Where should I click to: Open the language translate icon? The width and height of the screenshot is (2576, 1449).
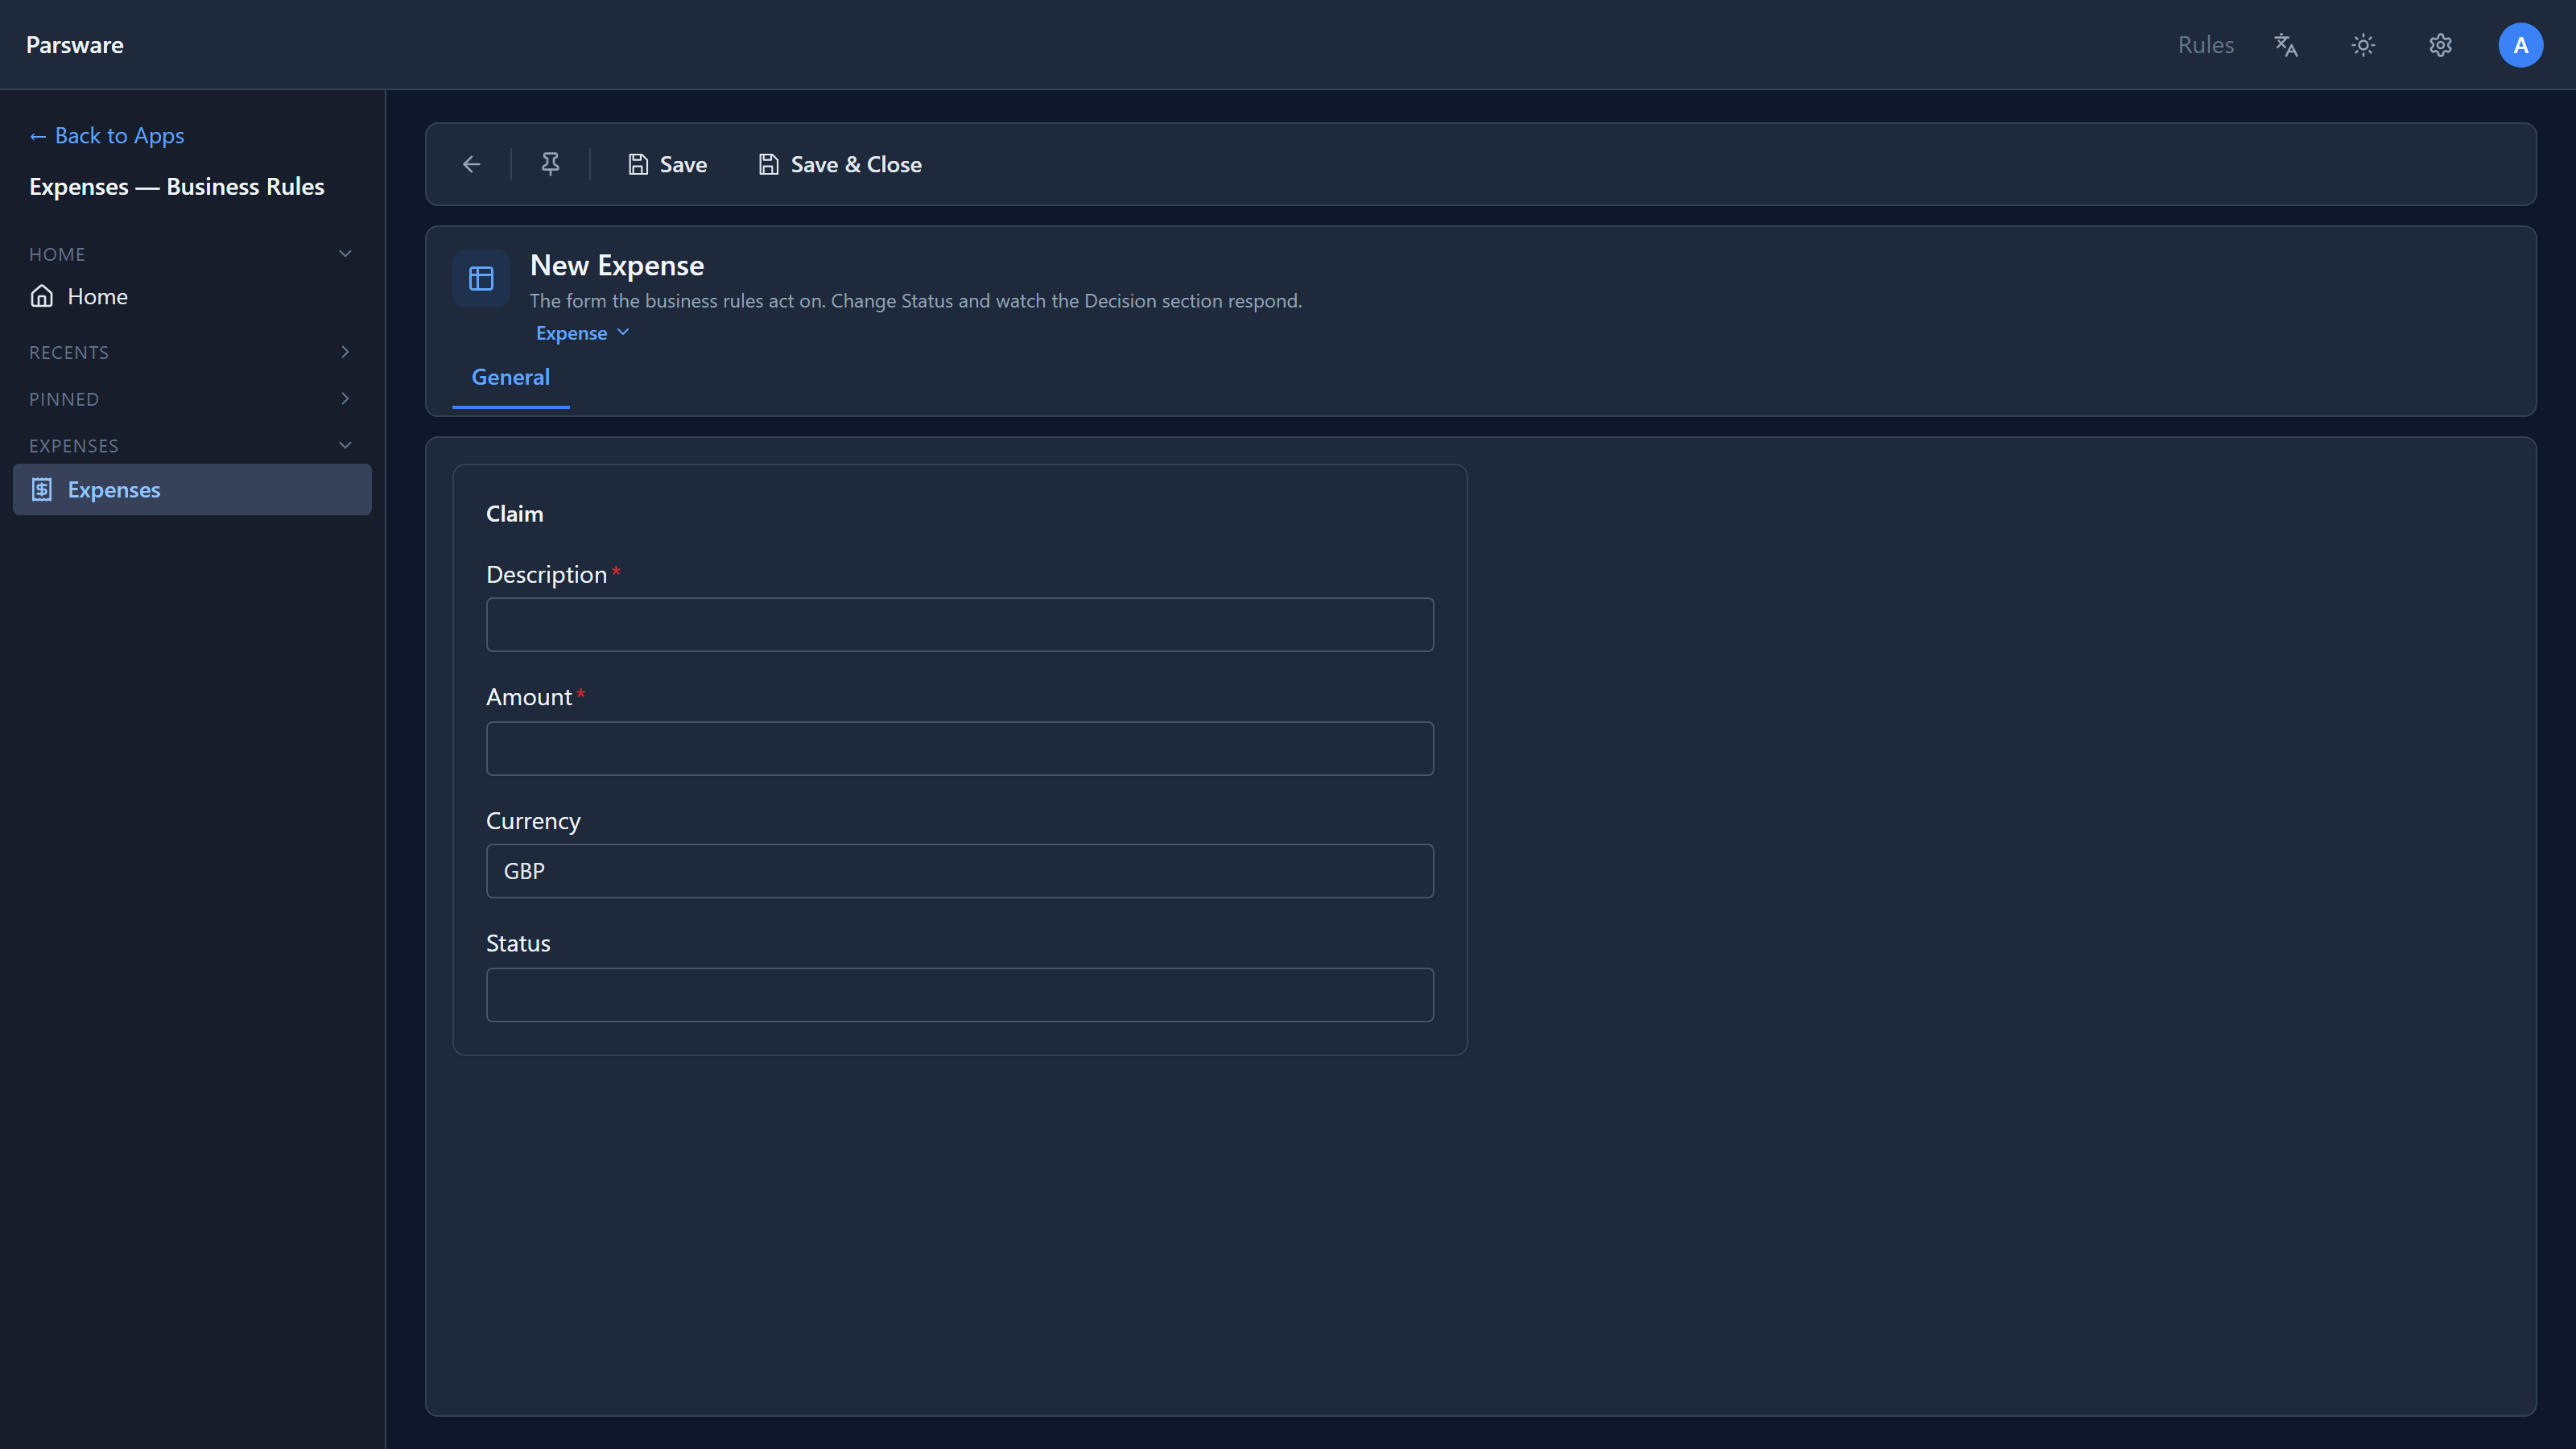pos(2286,45)
